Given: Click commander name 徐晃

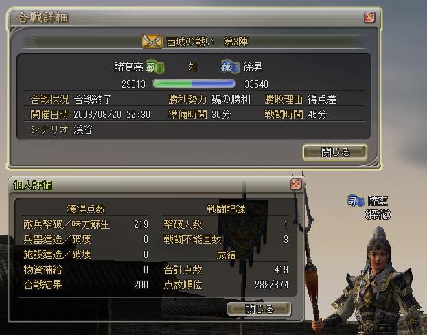Looking at the screenshot, I should coord(253,67).
